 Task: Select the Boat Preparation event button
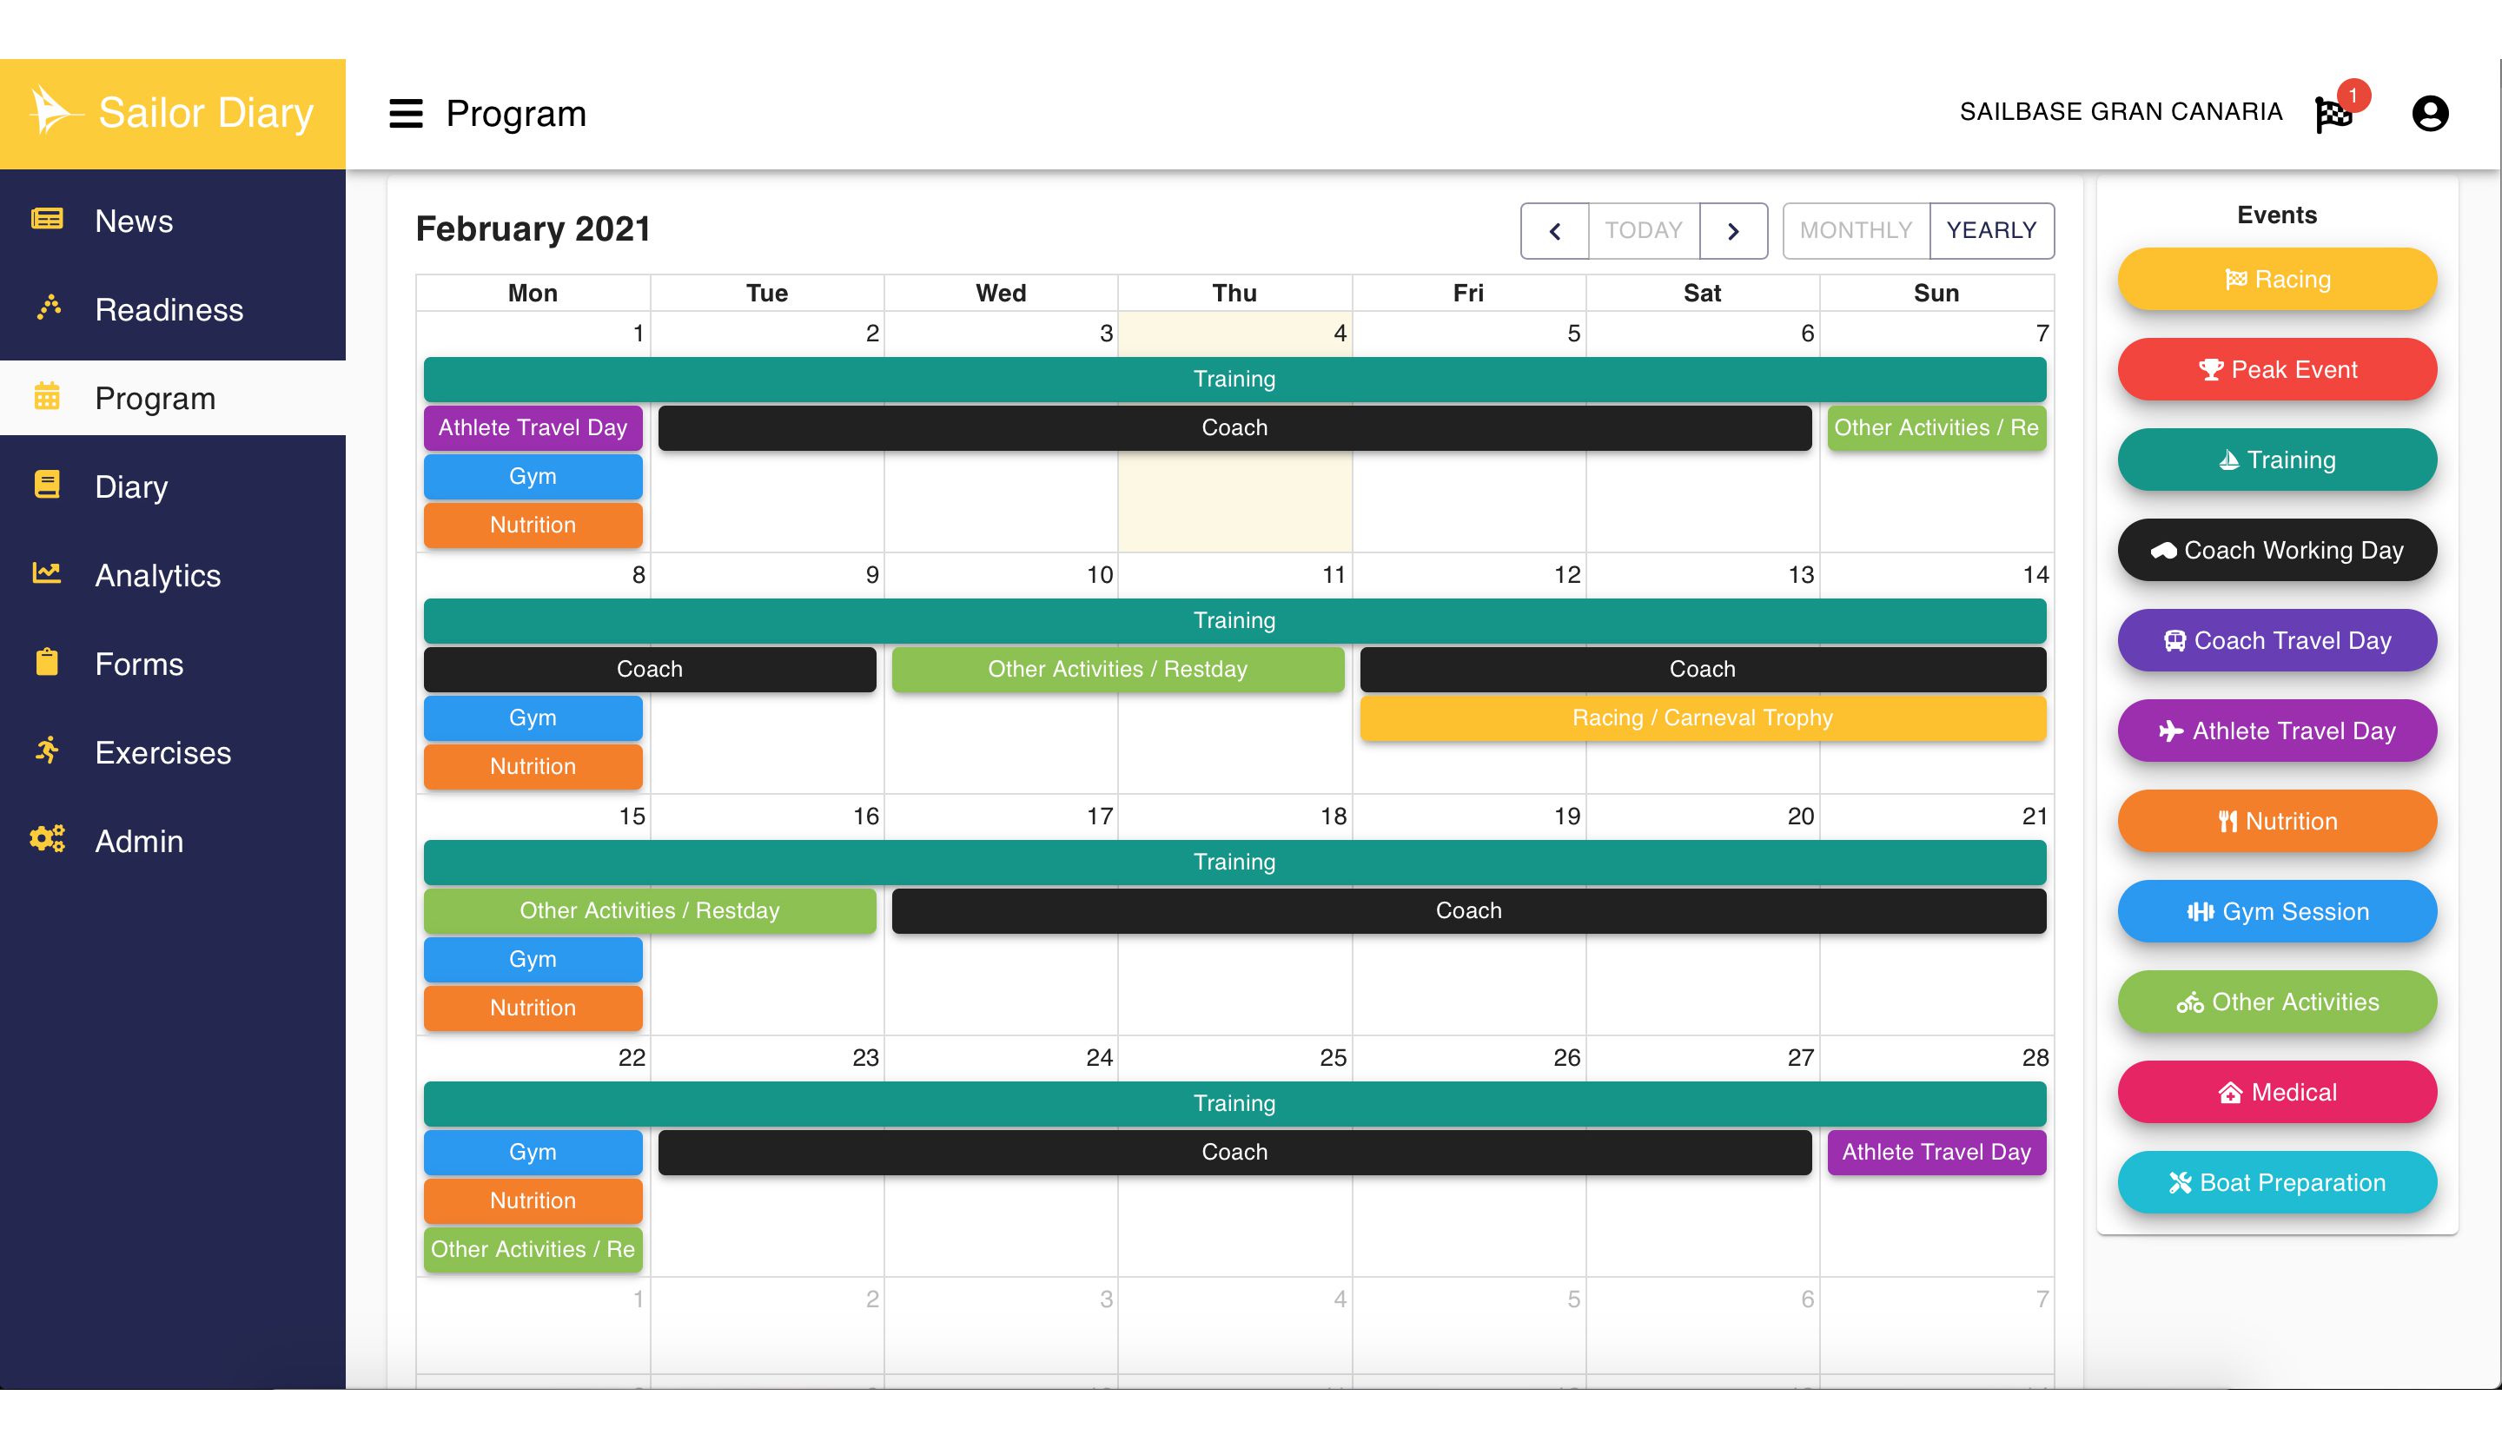click(x=2277, y=1182)
